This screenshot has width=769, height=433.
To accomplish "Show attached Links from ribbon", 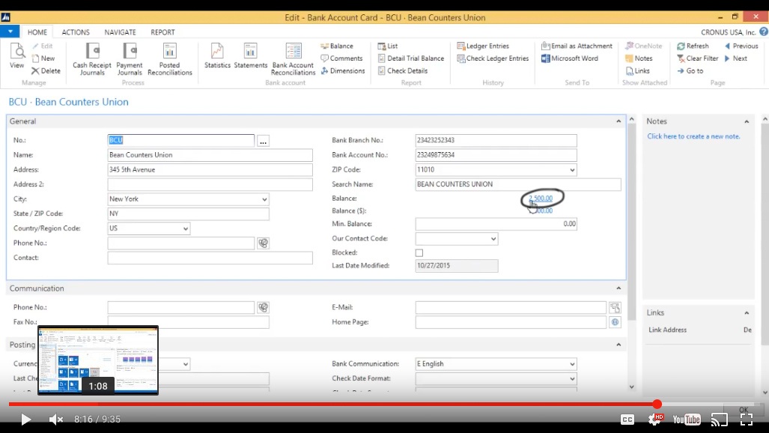I will click(637, 70).
